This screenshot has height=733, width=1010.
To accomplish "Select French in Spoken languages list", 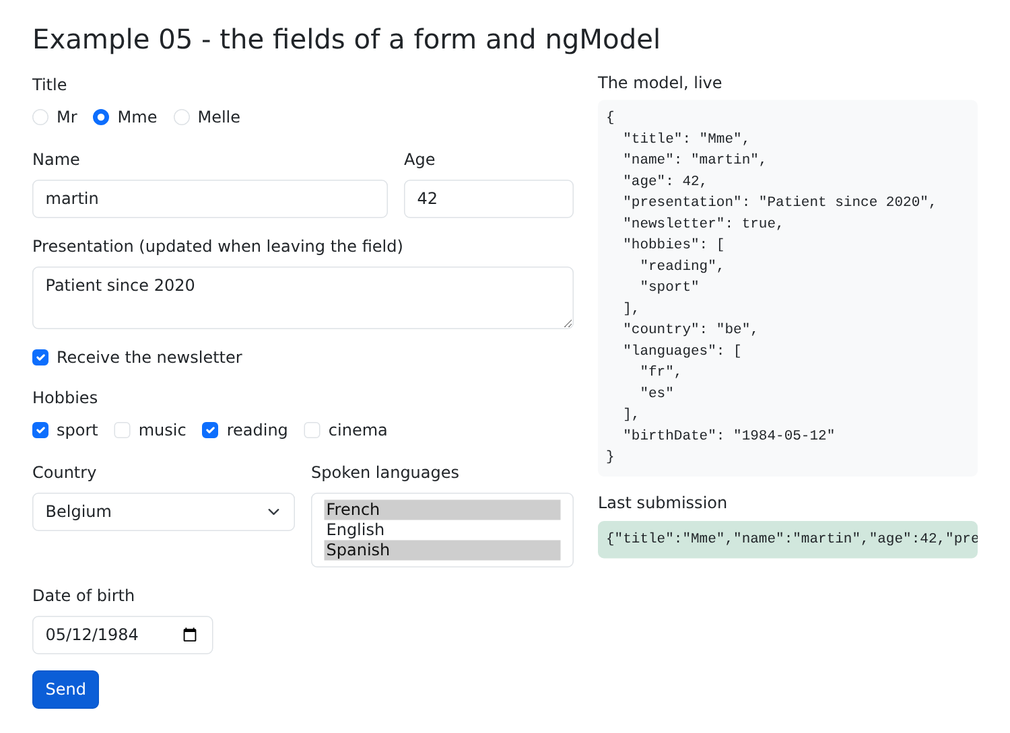I will pyautogui.click(x=442, y=510).
